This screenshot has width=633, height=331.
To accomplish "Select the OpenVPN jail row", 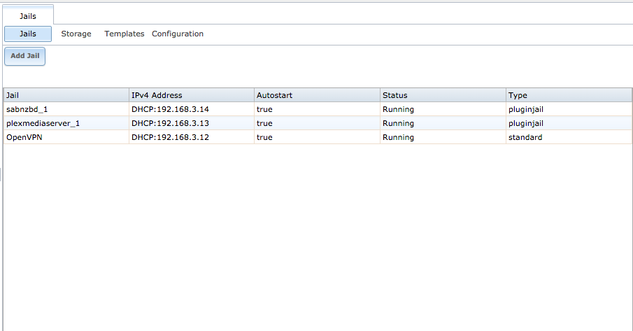I will coord(318,137).
